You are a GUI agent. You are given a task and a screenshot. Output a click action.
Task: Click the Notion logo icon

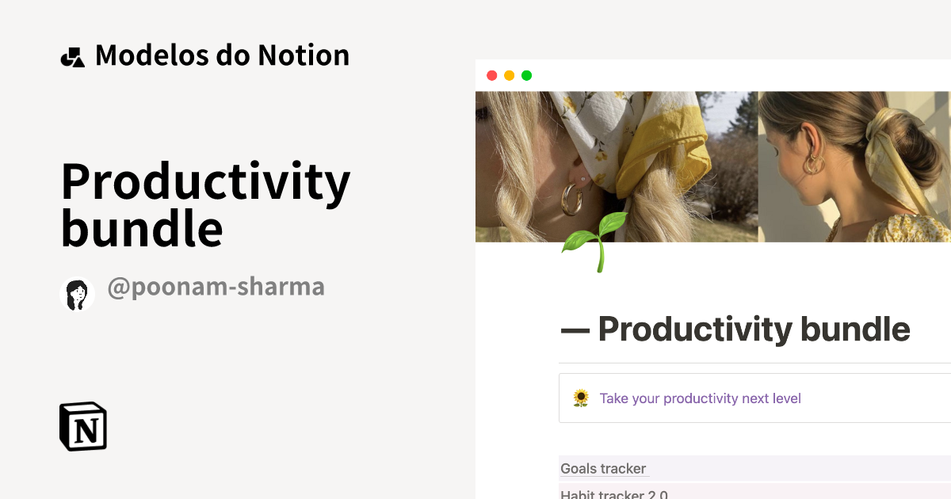tap(82, 425)
